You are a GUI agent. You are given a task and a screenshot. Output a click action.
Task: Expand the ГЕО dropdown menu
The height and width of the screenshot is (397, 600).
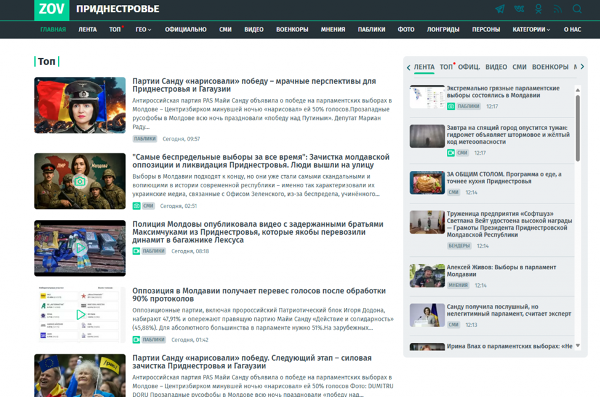[x=143, y=29]
